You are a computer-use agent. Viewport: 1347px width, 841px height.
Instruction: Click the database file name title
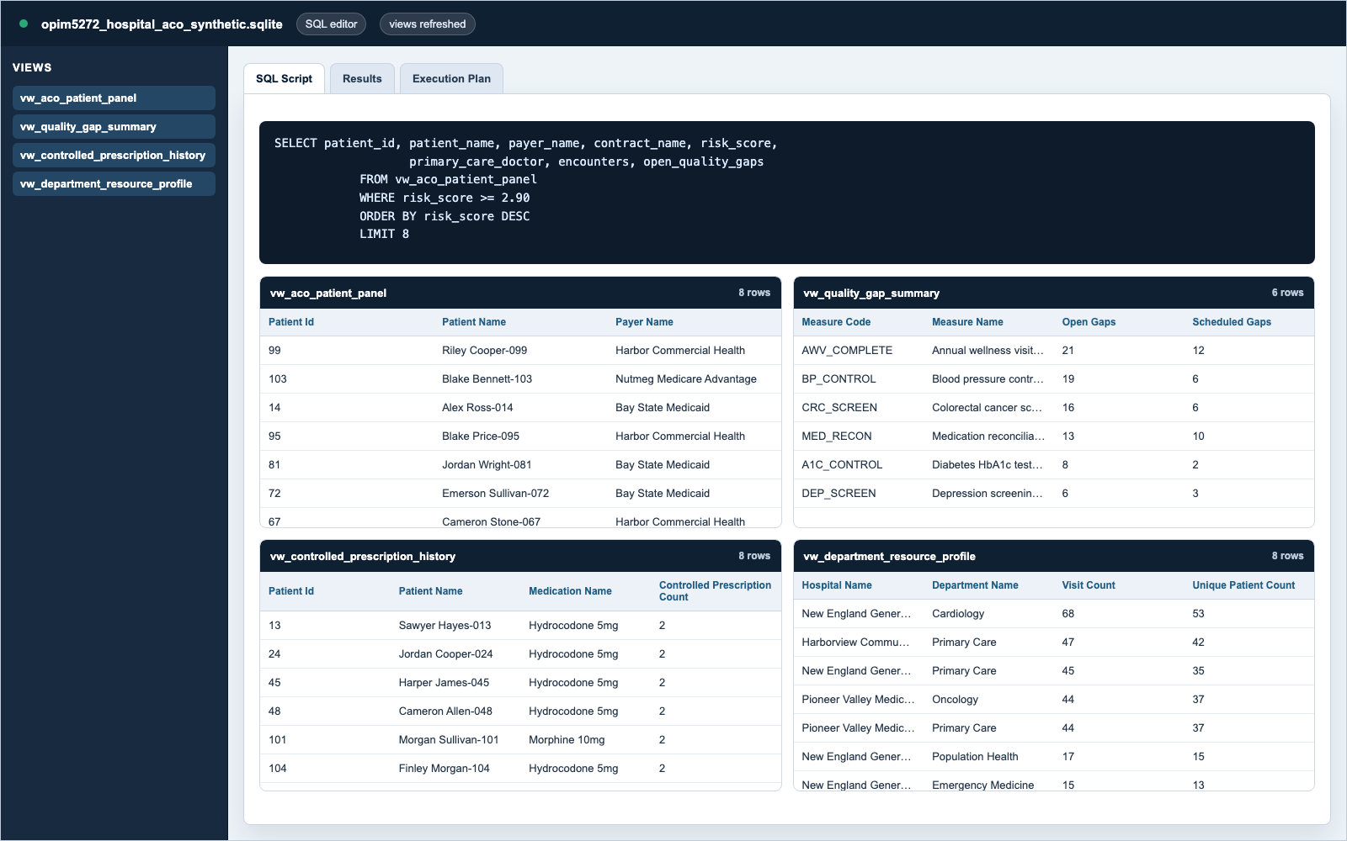162,24
